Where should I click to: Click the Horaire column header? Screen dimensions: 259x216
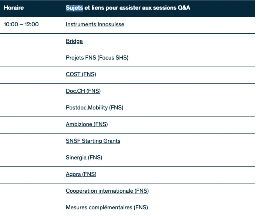pos(14,7)
